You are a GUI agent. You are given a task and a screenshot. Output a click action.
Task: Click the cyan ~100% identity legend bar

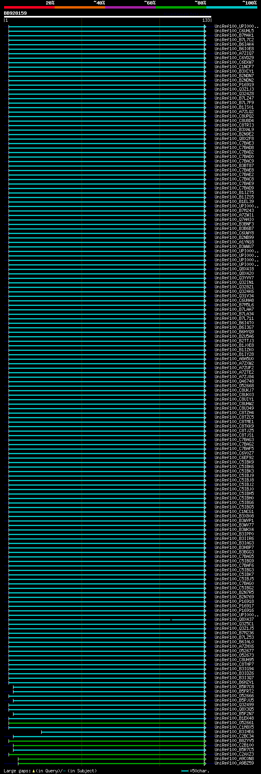click(232, 7)
